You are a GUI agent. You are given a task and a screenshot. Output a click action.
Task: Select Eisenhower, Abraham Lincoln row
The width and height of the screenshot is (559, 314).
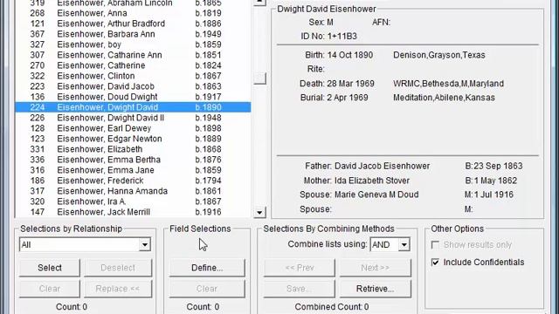(x=133, y=3)
